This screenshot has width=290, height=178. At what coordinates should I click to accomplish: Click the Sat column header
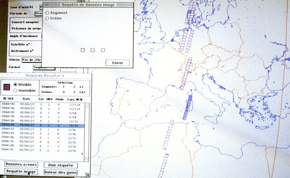(x=41, y=99)
